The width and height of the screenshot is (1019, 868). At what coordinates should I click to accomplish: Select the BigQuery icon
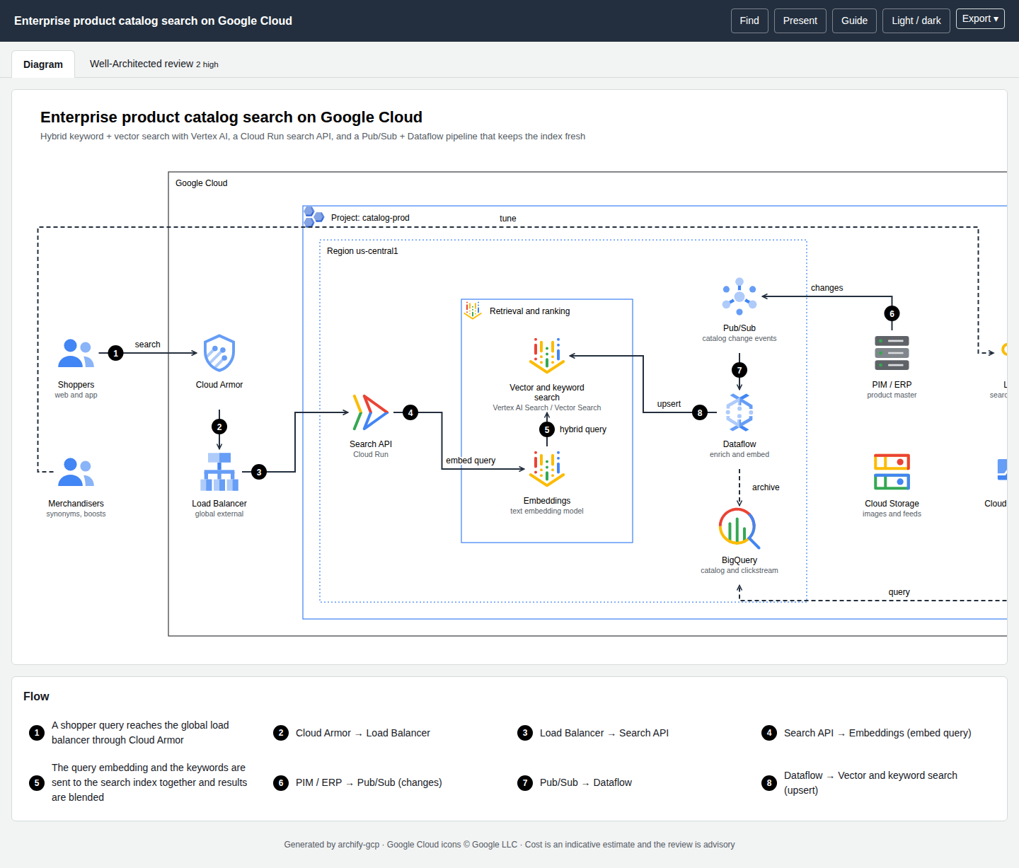pos(739,528)
